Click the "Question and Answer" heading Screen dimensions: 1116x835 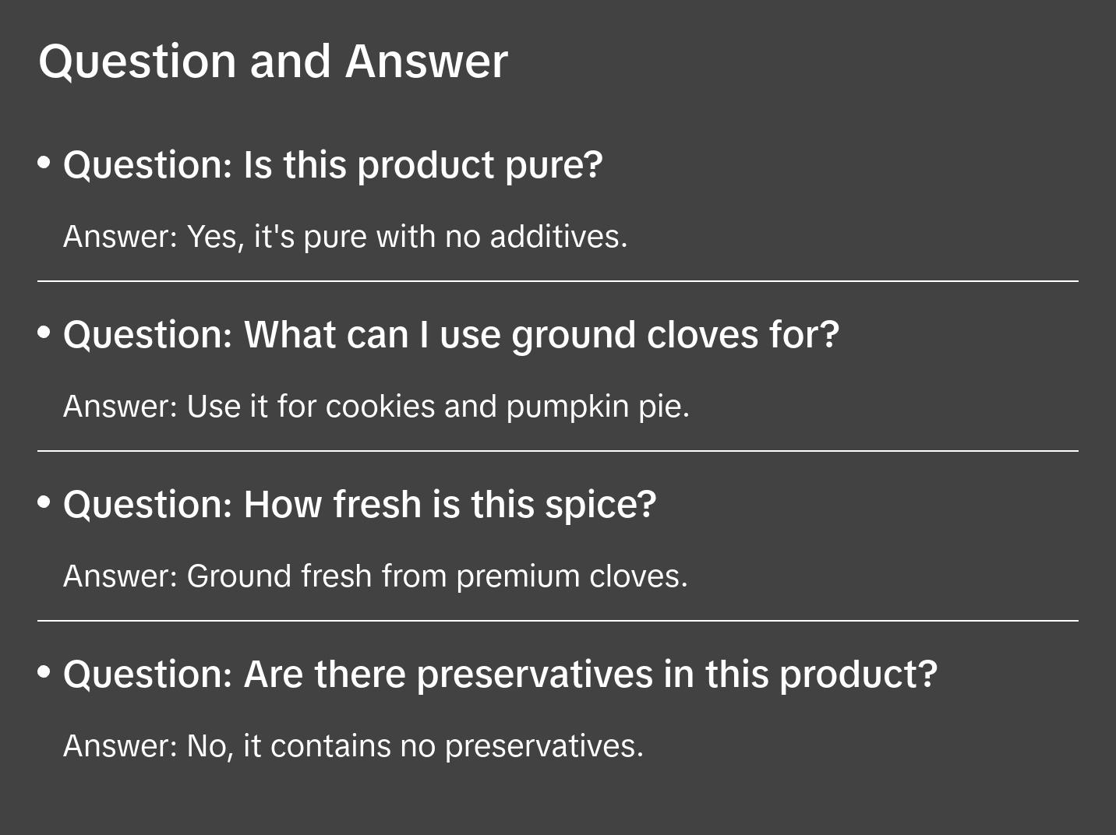(x=273, y=62)
